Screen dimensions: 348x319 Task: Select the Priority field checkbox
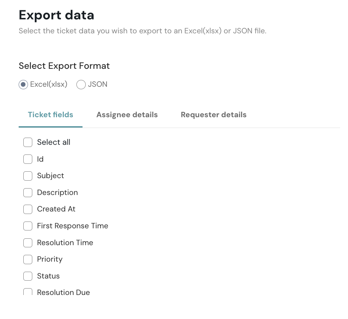(x=28, y=260)
